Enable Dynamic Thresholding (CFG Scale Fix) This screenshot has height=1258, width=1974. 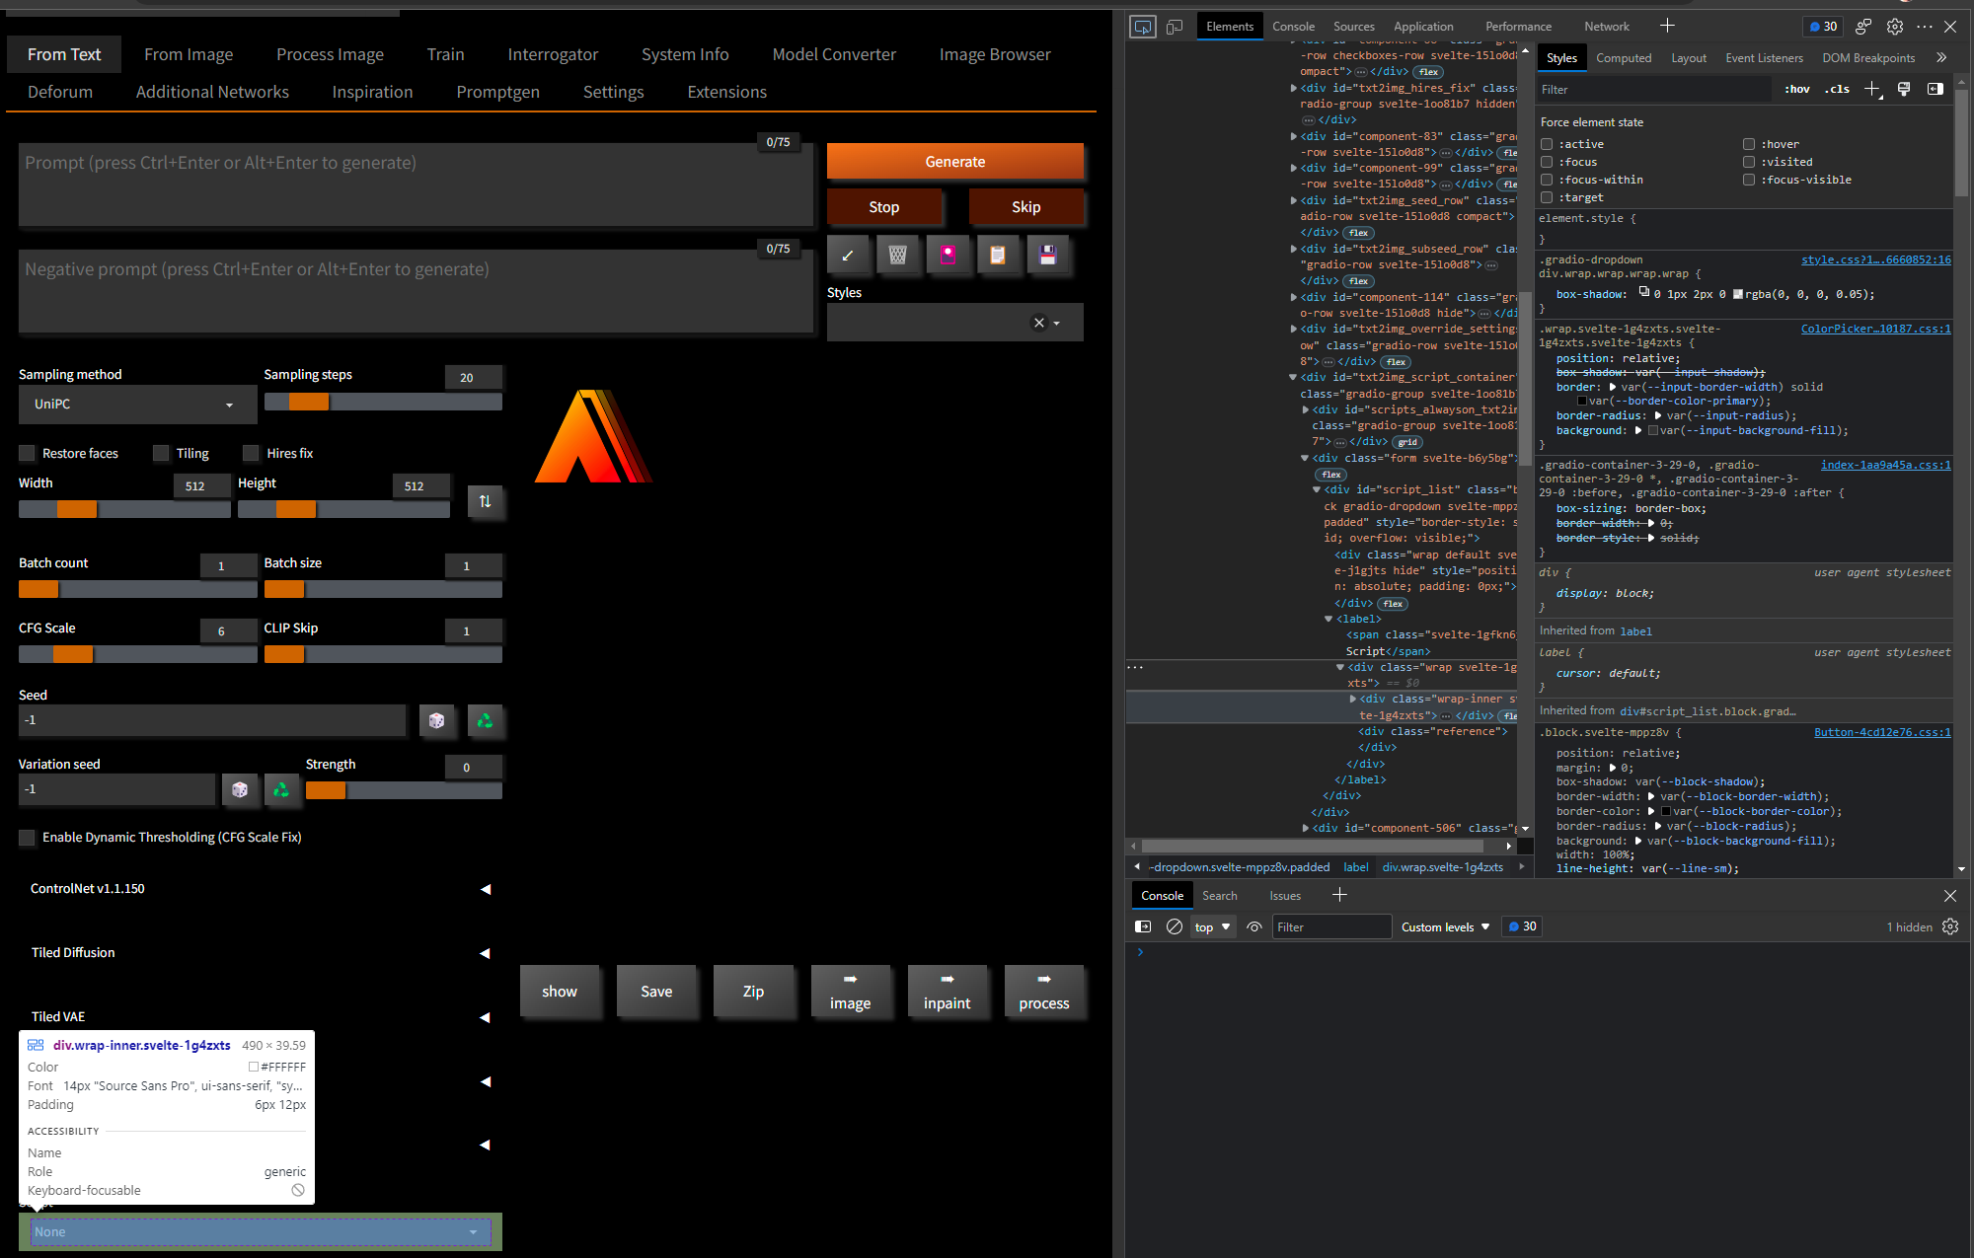pos(27,838)
